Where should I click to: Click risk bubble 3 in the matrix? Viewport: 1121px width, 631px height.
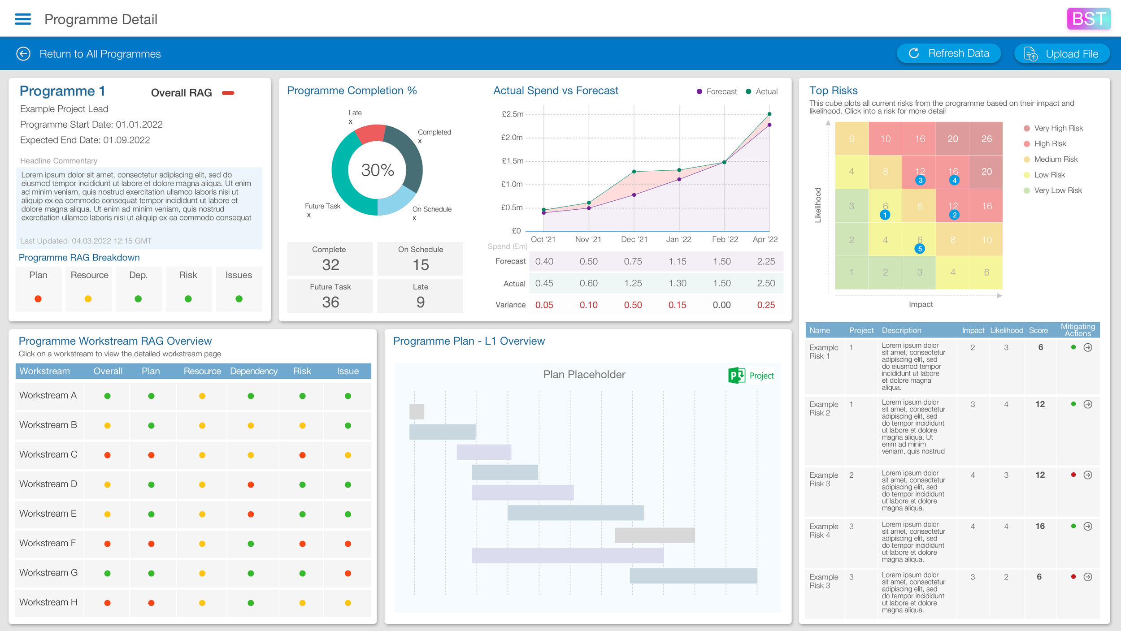(x=920, y=181)
